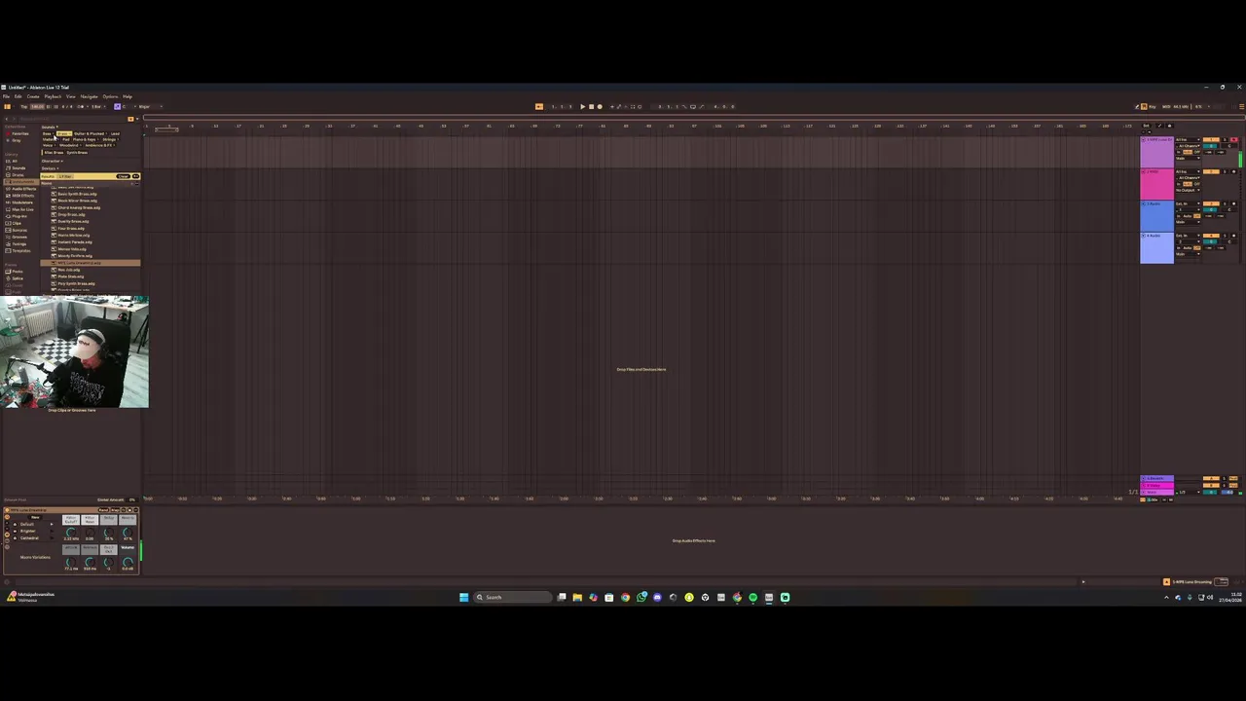Click the purple MIDI track 1 header
Image resolution: width=1246 pixels, height=701 pixels.
tap(1156, 152)
